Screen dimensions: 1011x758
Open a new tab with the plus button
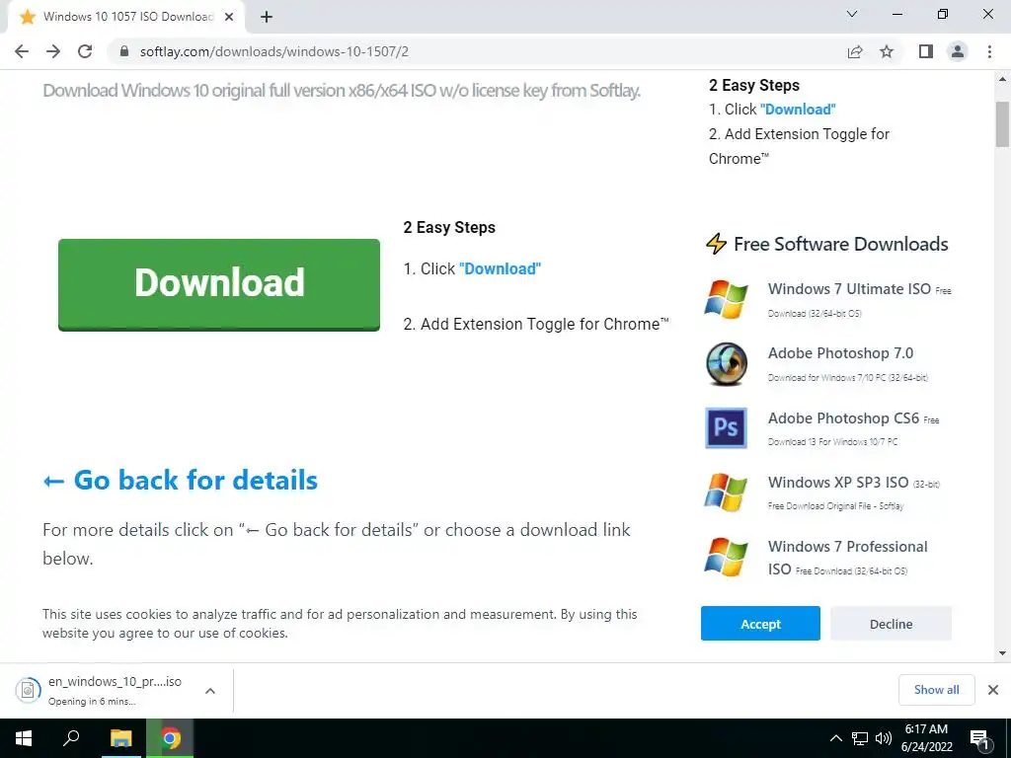tap(267, 18)
